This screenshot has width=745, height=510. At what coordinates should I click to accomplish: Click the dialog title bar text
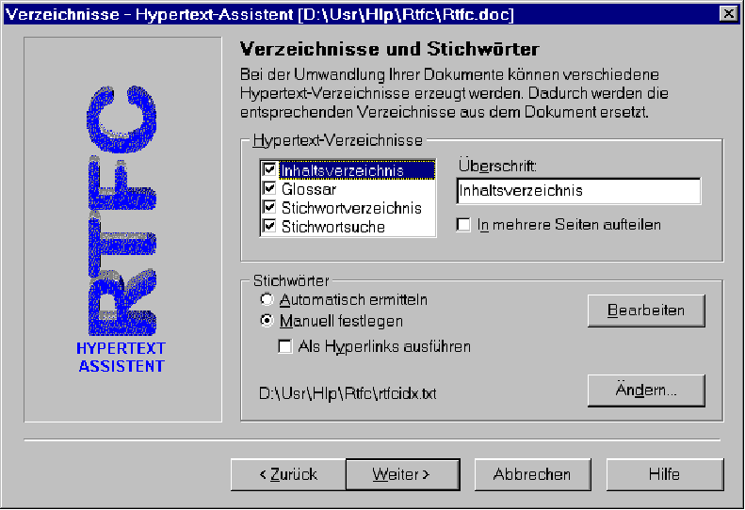259,14
